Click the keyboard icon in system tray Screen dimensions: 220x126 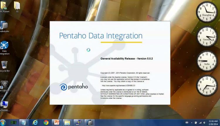pos(187,122)
